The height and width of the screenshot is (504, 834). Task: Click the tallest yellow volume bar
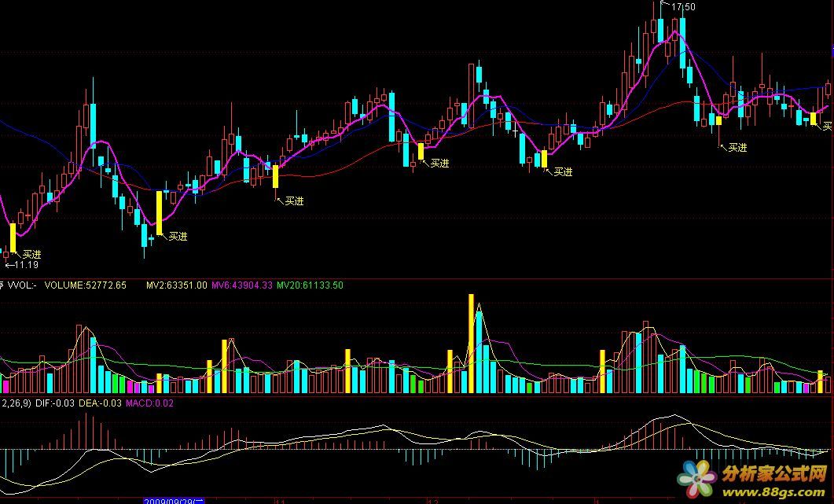pyautogui.click(x=472, y=344)
